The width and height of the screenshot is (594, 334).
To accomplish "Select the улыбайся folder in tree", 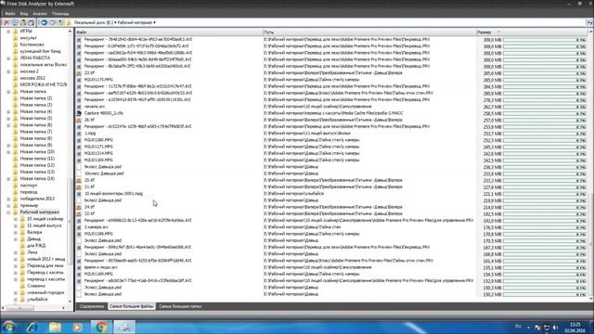I will tap(37, 300).
